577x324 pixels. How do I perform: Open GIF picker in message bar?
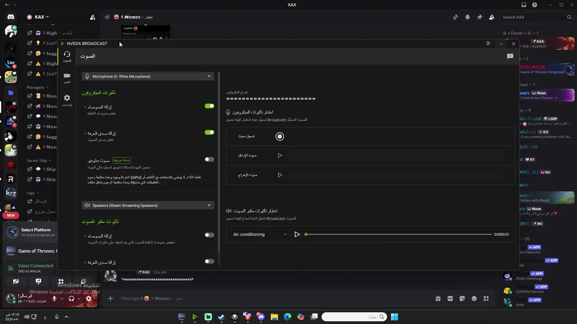point(450,298)
